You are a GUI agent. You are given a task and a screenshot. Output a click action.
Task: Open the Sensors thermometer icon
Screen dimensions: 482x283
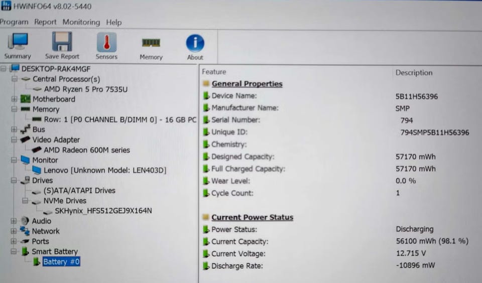coord(106,42)
